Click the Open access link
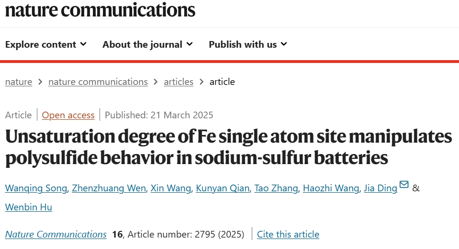 pos(68,115)
